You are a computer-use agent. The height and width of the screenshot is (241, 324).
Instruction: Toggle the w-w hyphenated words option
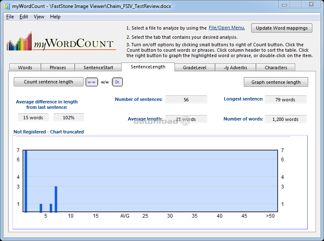[91, 82]
